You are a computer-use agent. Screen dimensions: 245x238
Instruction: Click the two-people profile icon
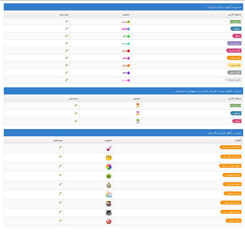point(108,194)
